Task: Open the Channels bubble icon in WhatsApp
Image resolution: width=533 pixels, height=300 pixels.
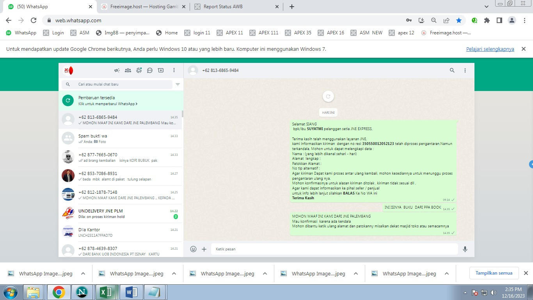Action: [150, 70]
